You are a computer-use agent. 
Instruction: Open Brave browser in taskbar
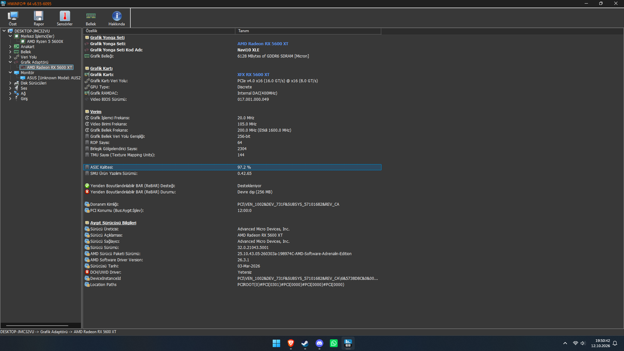pos(291,343)
